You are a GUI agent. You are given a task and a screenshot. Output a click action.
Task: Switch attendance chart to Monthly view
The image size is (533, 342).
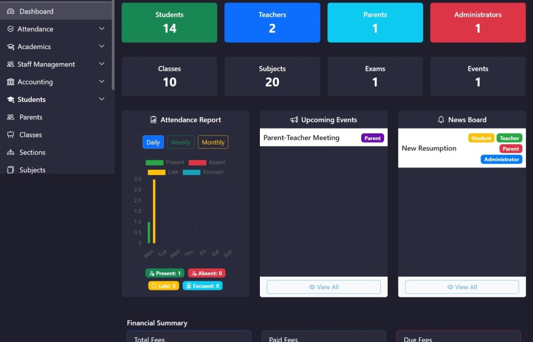[213, 142]
